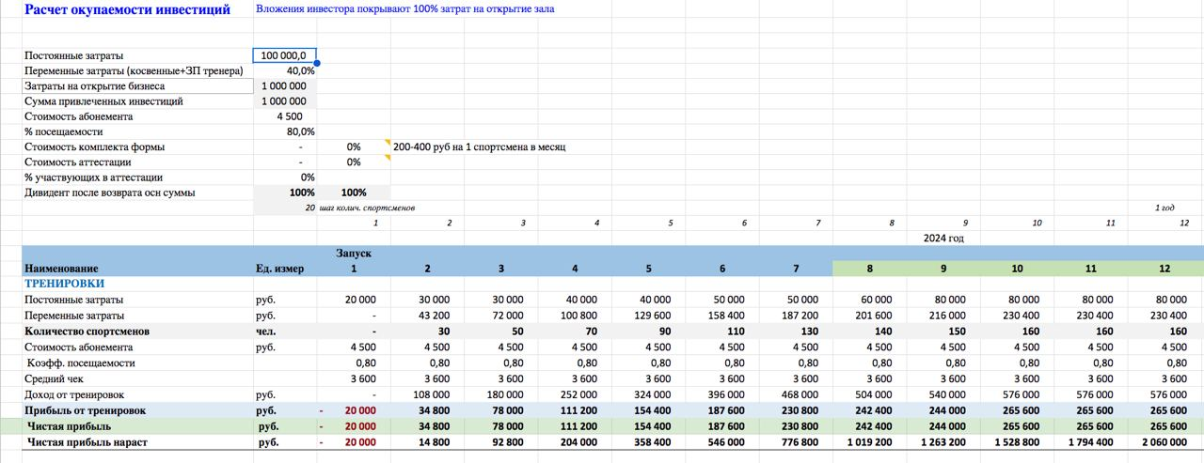This screenshot has height=463, width=1204.
Task: Select the 'Доход от тренировок' row label
Action: [x=74, y=395]
